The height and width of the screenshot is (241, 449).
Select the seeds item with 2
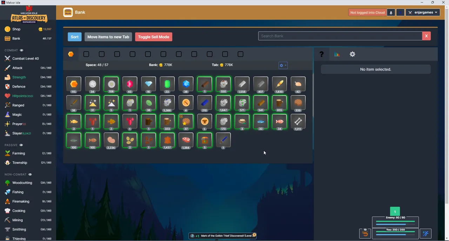coord(130,140)
